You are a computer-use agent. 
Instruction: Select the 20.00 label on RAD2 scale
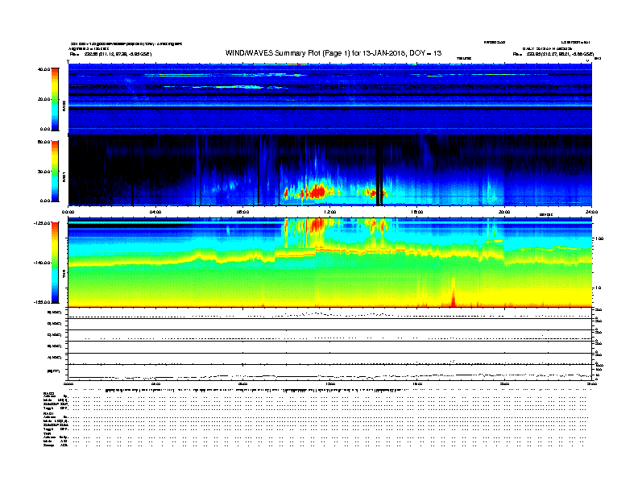click(43, 99)
